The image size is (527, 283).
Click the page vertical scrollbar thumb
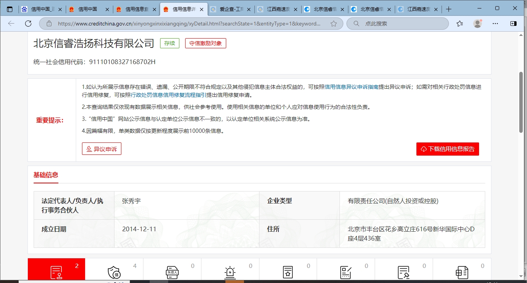click(x=521, y=102)
